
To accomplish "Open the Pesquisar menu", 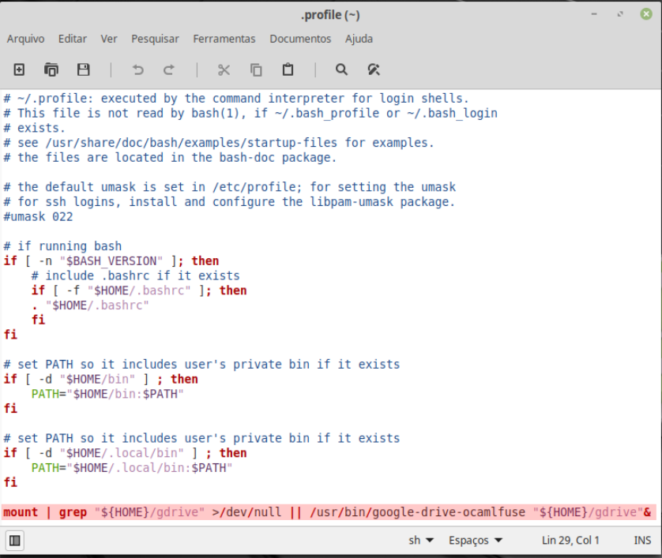I will coord(155,39).
